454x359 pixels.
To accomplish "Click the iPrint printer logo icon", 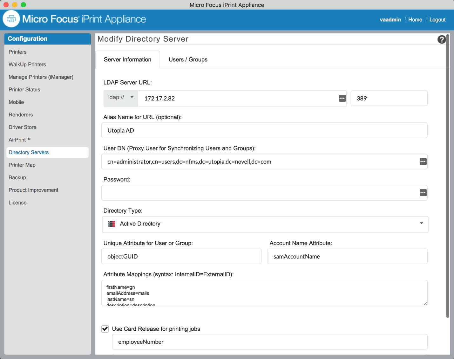I will [11, 19].
